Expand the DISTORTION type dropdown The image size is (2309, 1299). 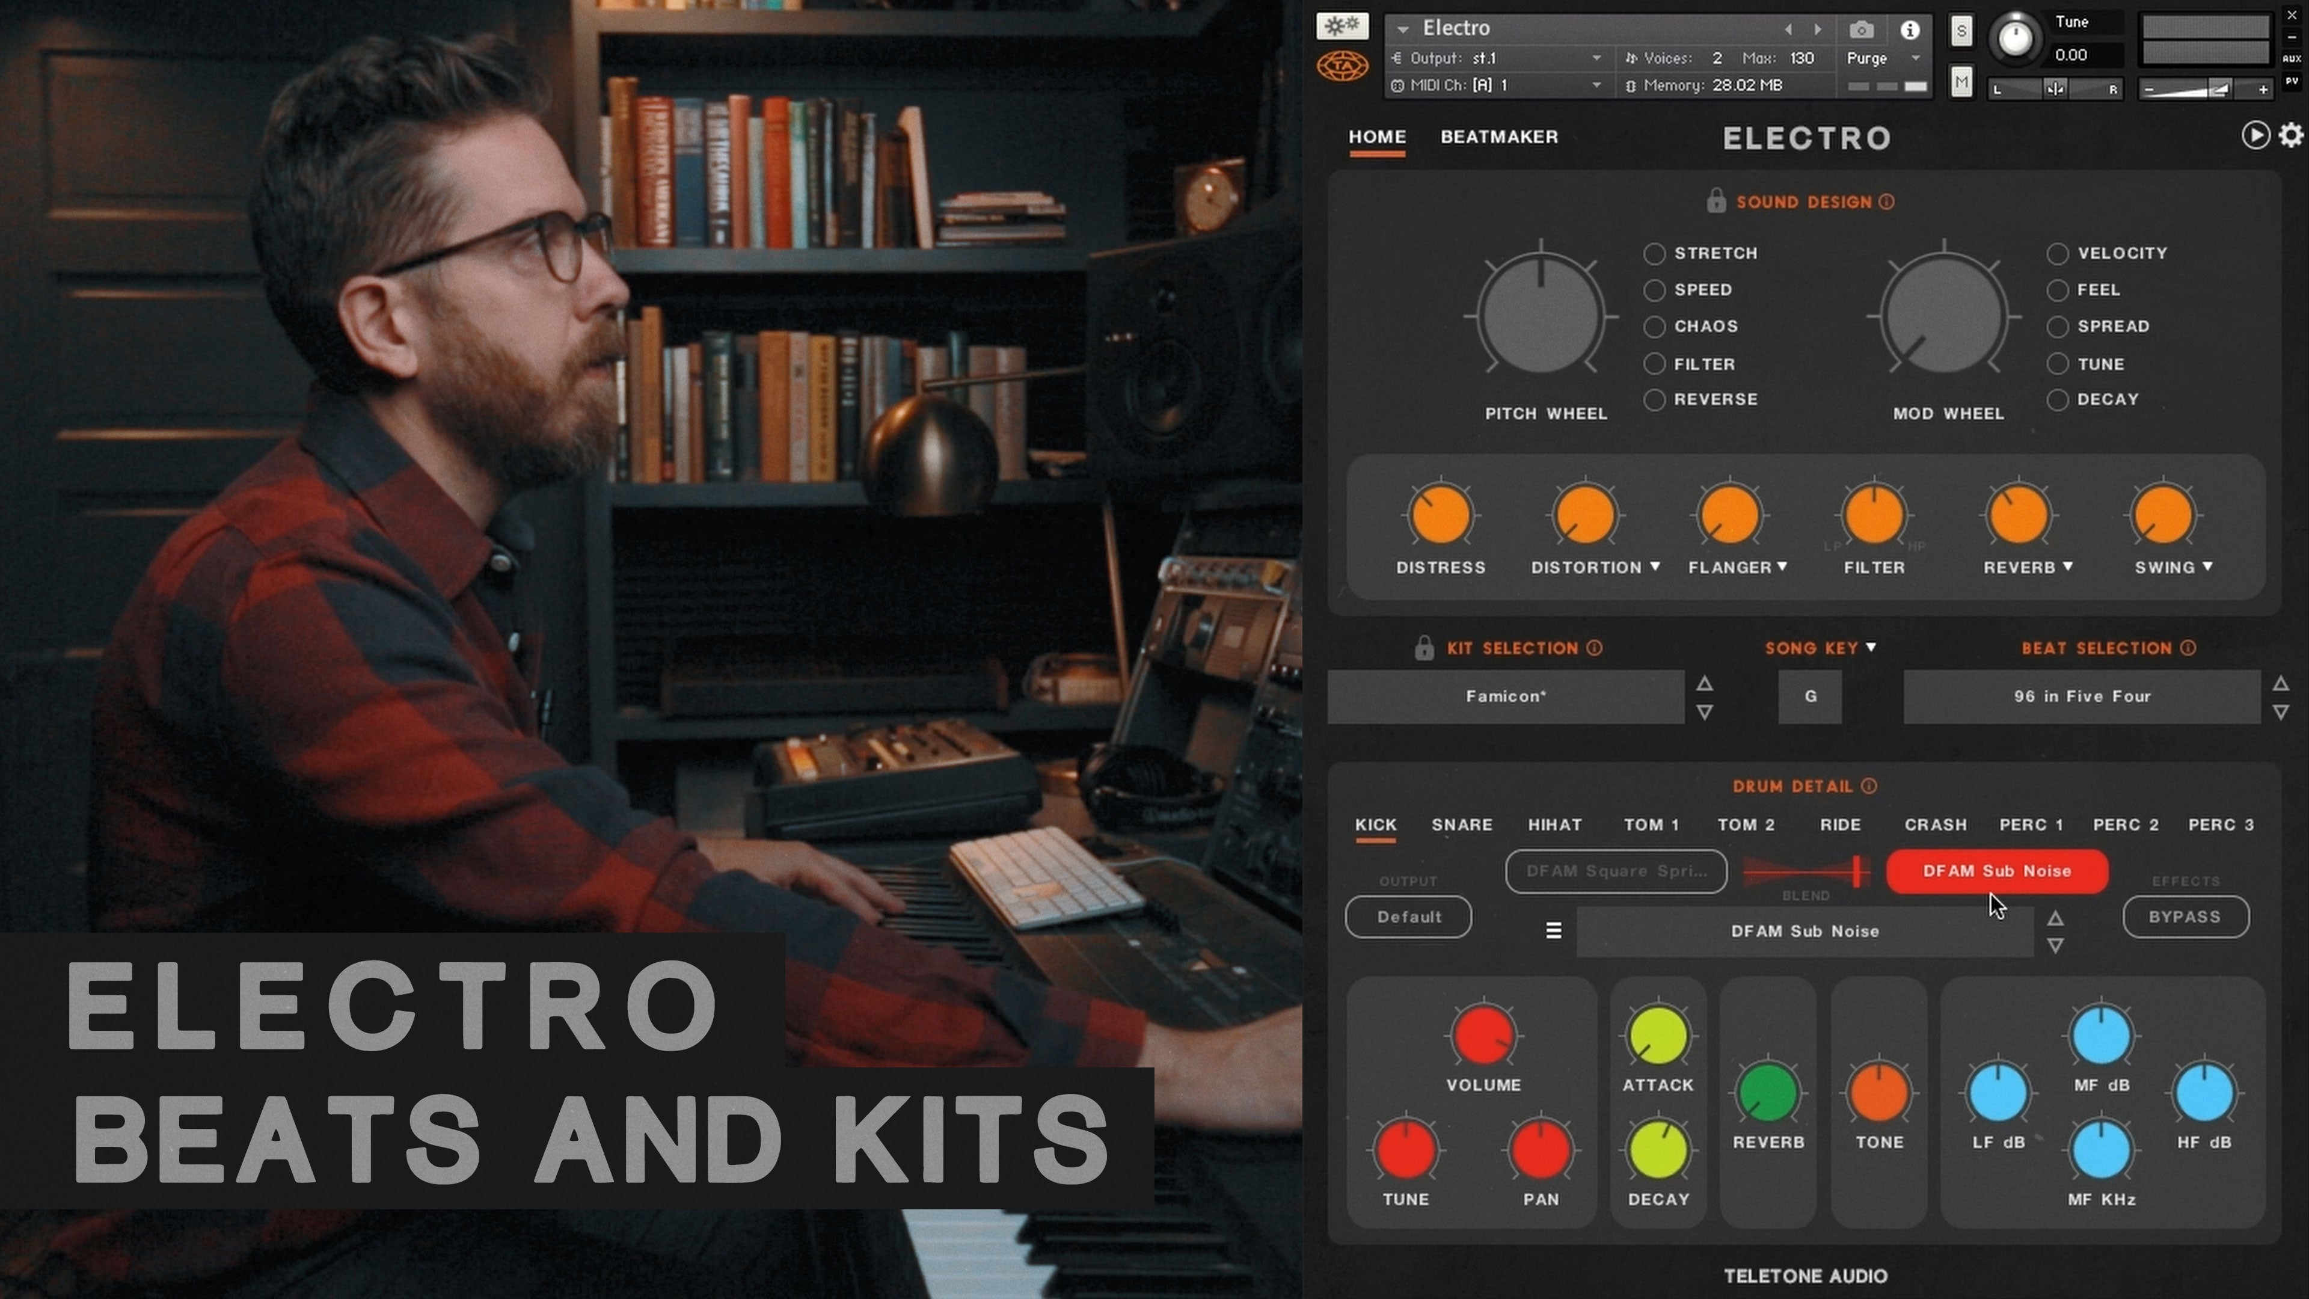click(1655, 567)
